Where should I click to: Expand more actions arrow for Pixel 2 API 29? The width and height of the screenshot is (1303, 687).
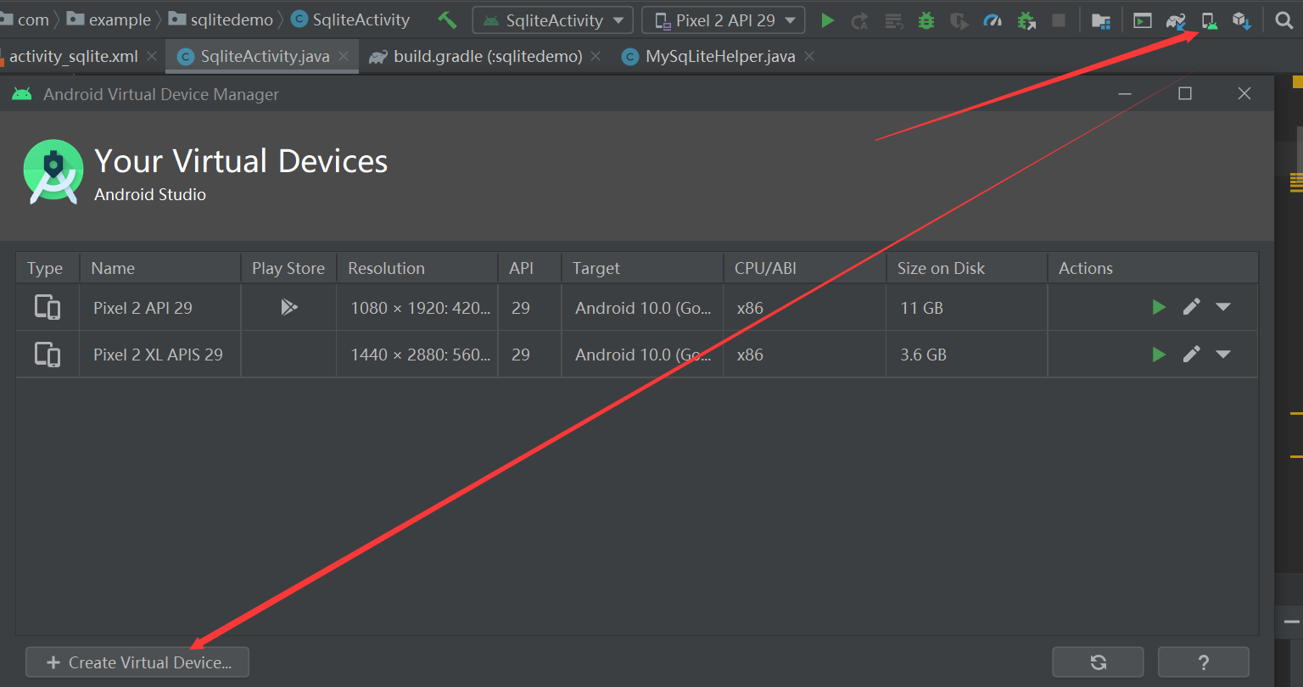click(x=1223, y=307)
